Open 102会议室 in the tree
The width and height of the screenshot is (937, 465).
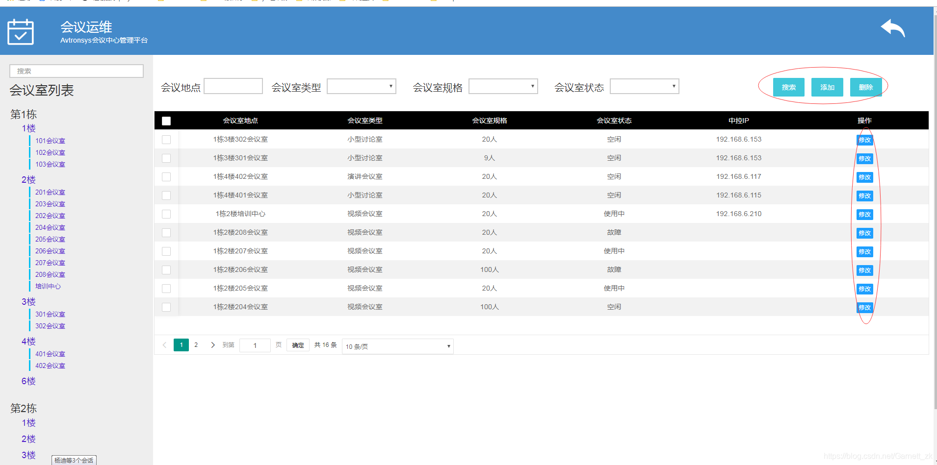(50, 152)
